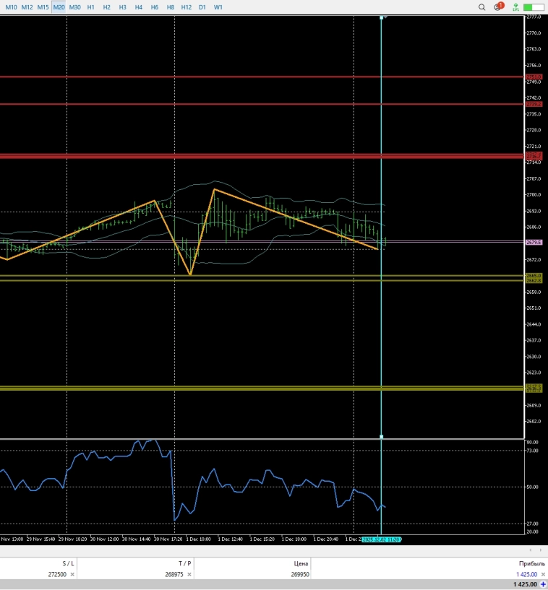The image size is (548, 590).
Task: Click bottom handle of cyan vertical line
Action: (382, 437)
